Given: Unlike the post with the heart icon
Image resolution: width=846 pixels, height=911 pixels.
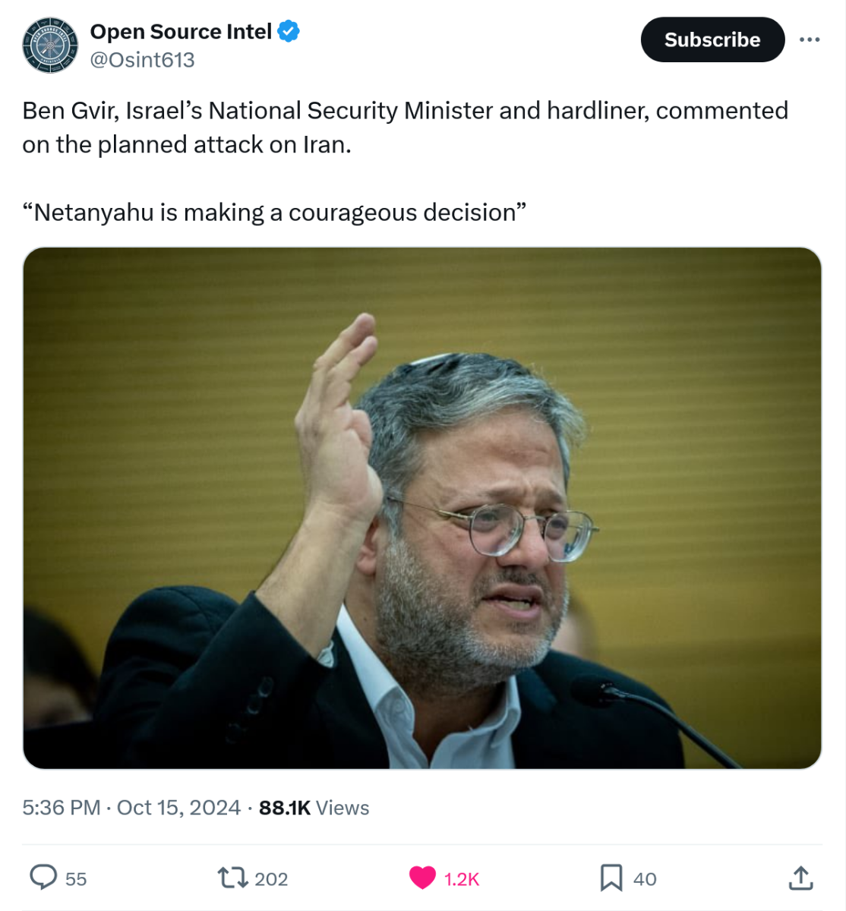Looking at the screenshot, I should tap(422, 878).
